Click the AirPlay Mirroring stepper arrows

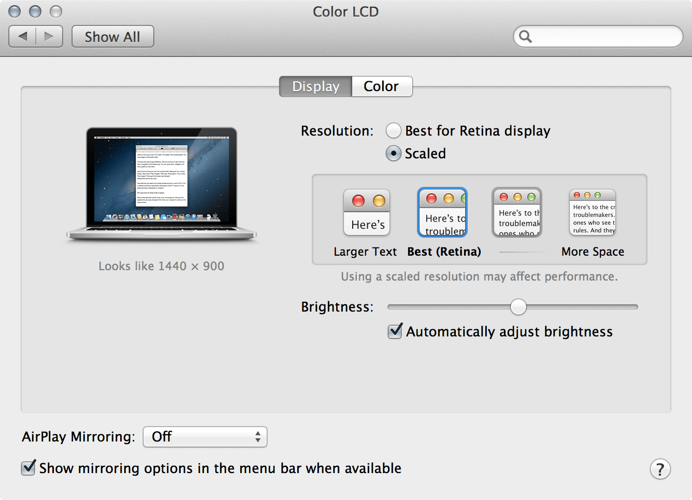(257, 437)
